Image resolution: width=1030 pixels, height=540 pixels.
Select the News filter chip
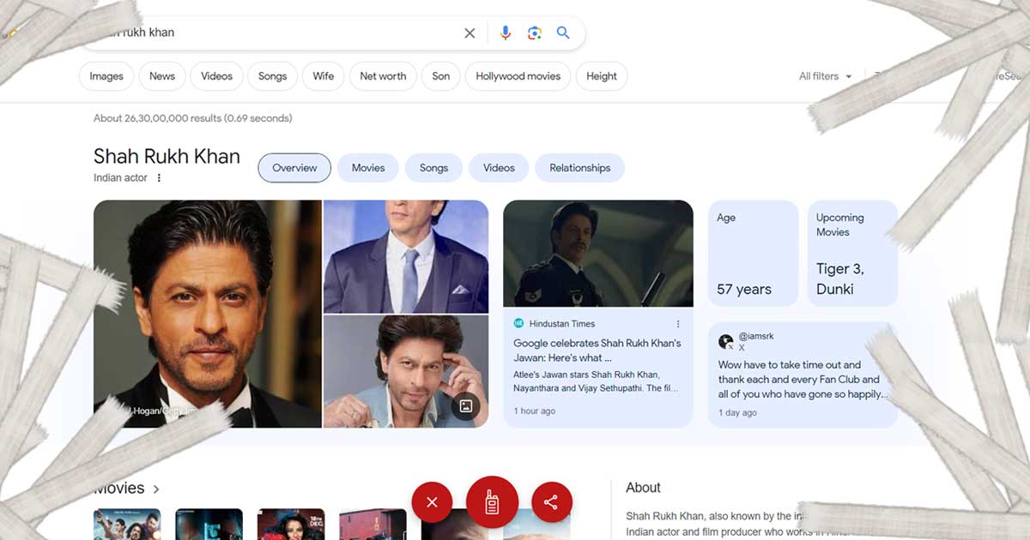point(162,76)
